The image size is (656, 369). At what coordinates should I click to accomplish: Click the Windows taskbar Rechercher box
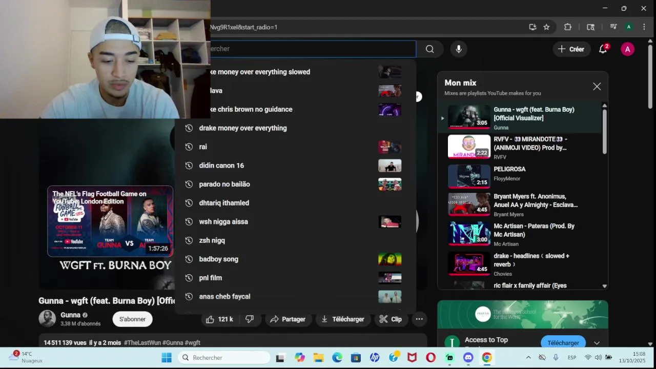coord(224,358)
